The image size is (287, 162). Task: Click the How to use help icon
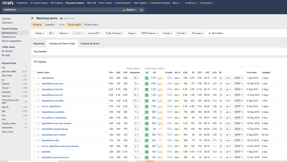(x=61, y=19)
